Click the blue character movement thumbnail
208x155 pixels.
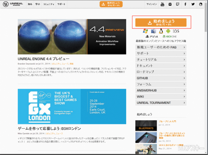(x=146, y=138)
